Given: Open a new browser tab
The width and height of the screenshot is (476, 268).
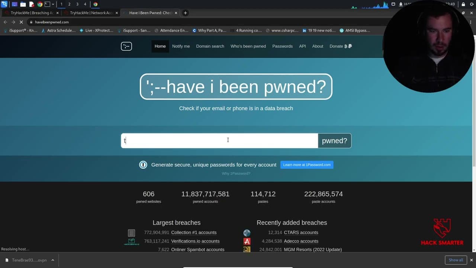Looking at the screenshot, I should (x=185, y=13).
